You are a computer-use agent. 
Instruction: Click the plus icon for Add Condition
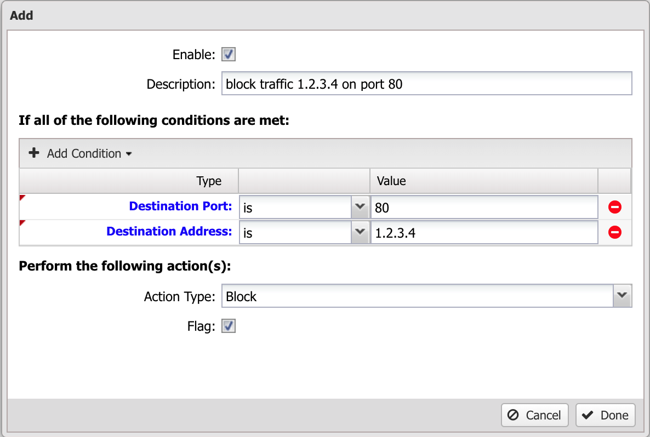[x=34, y=153]
